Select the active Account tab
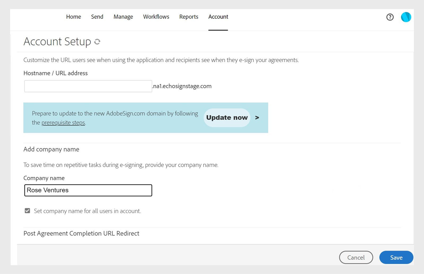The height and width of the screenshot is (274, 424). (x=218, y=17)
